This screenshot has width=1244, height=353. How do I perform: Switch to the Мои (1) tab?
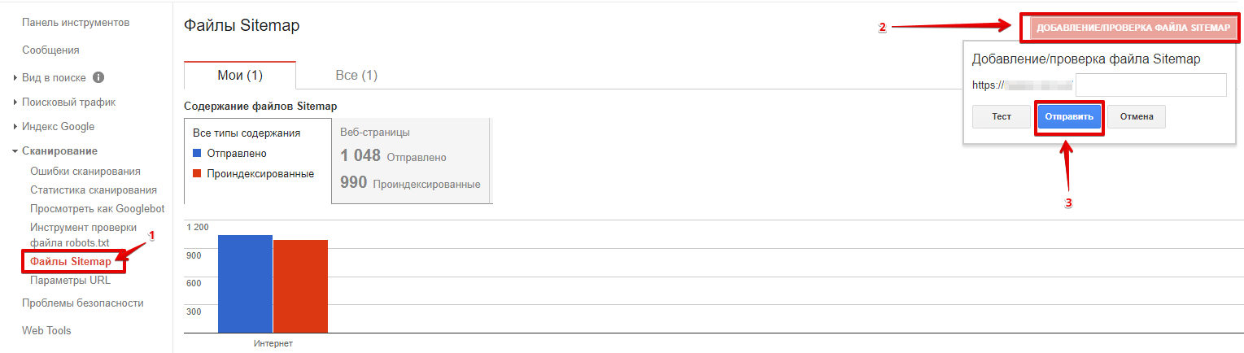[240, 76]
